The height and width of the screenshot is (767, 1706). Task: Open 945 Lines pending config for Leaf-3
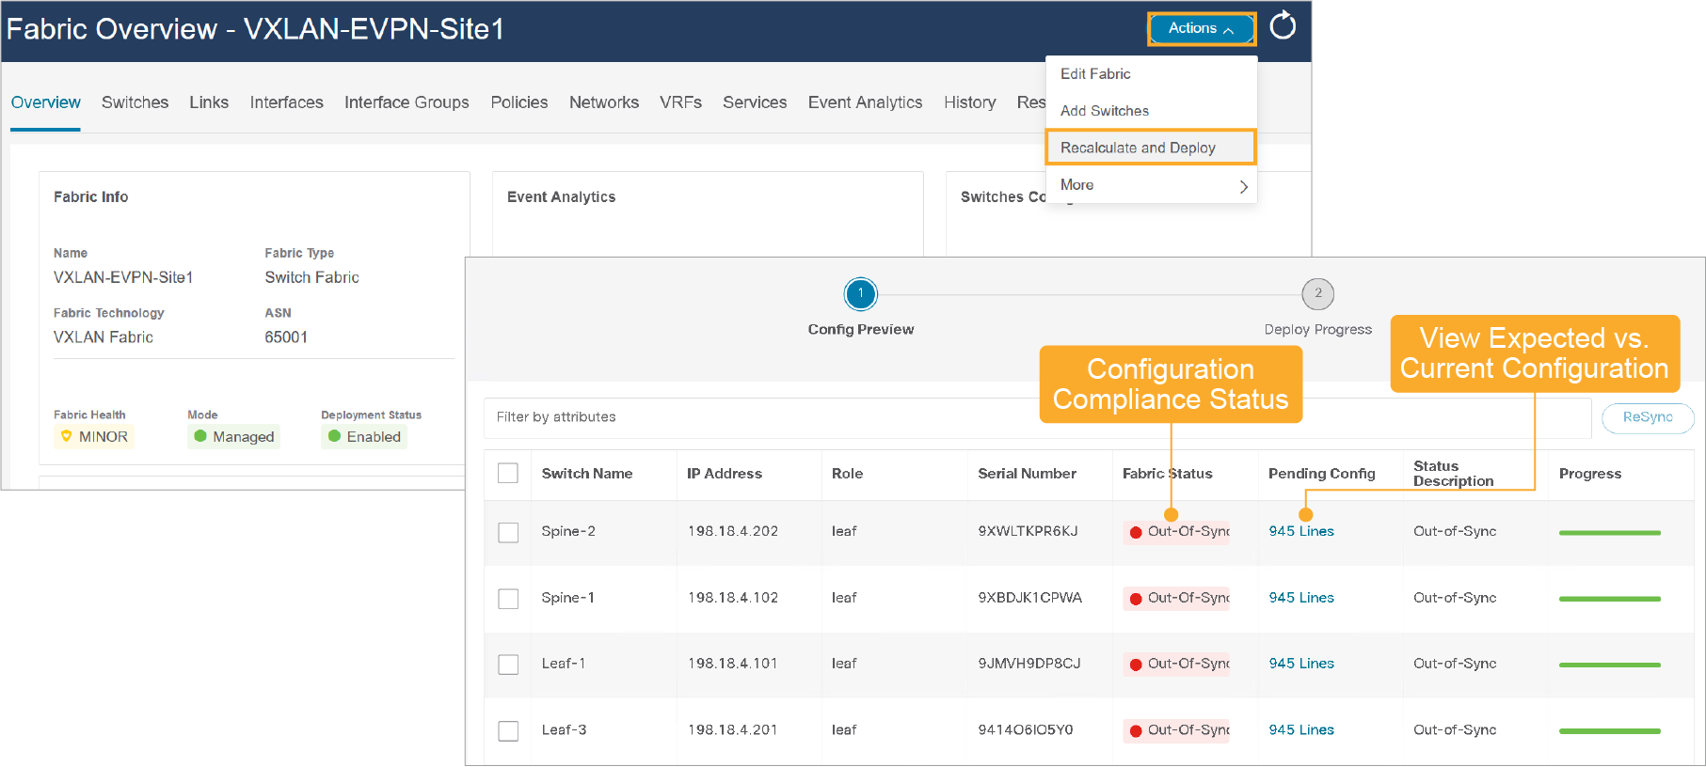(x=1301, y=730)
